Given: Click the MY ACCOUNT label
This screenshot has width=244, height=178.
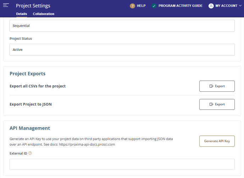Looking at the screenshot, I should point(226,6).
